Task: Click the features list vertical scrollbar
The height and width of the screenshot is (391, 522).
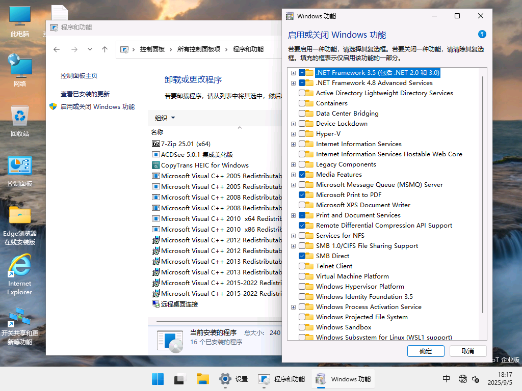Action: tap(483, 194)
